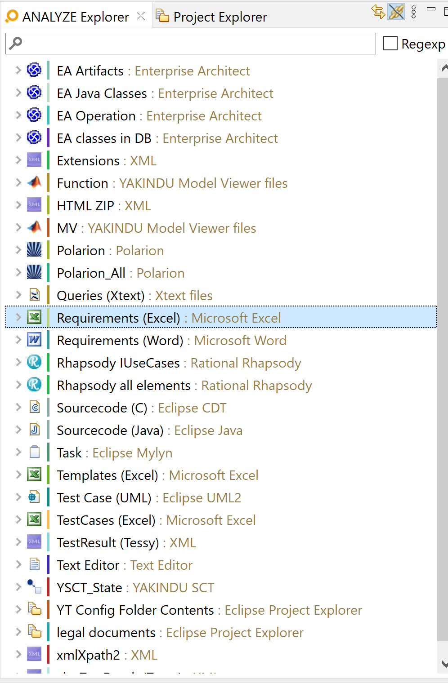The image size is (448, 683).
Task: Toggle the crossed-pencil toolbar button
Action: [396, 12]
